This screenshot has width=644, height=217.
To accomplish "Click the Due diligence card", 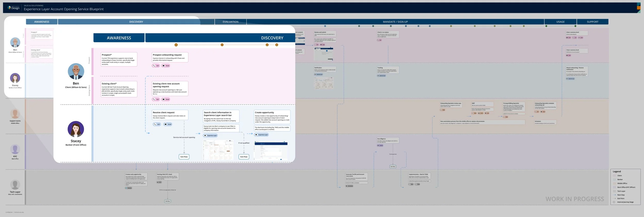I will pos(388,140).
